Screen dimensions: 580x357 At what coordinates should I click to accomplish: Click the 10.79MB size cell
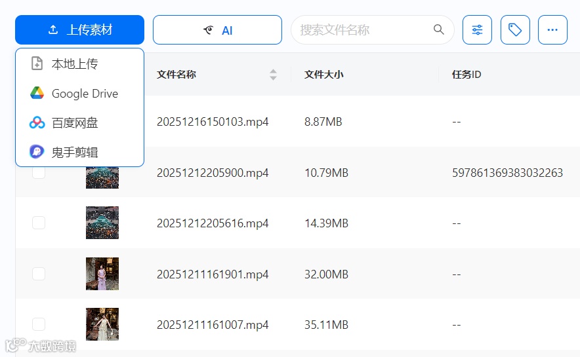click(x=326, y=173)
